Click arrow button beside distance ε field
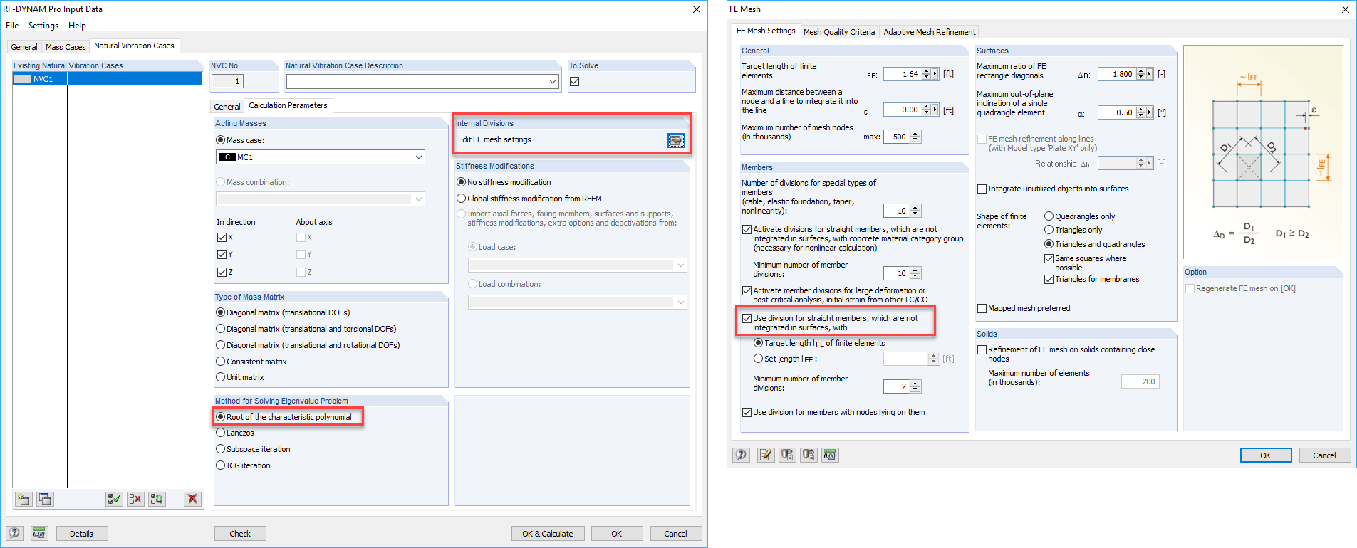This screenshot has height=548, width=1357. pos(935,110)
